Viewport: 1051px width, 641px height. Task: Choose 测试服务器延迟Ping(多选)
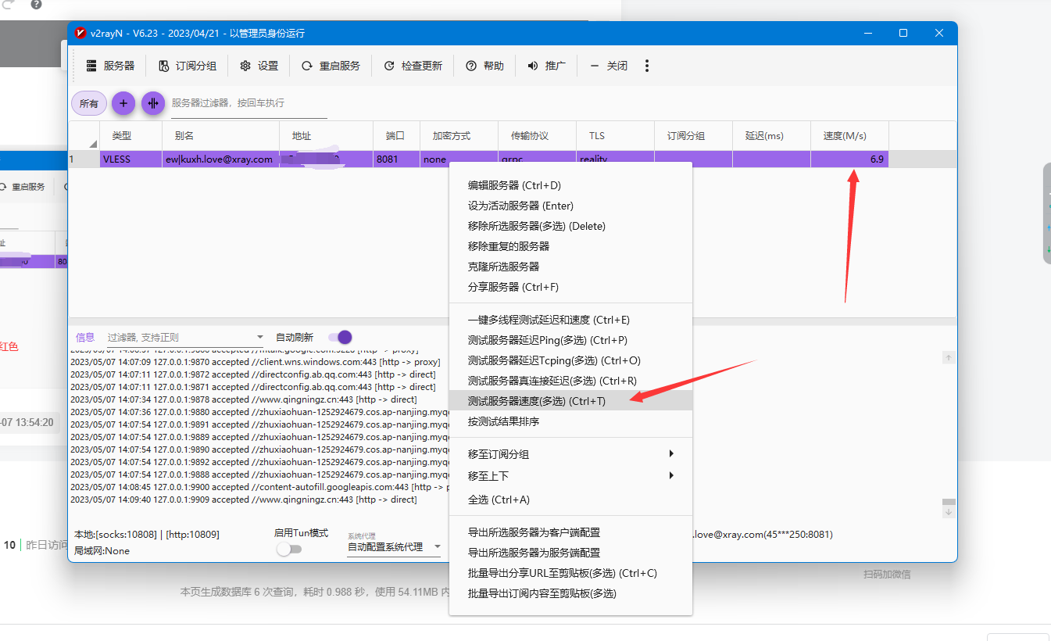(x=570, y=340)
